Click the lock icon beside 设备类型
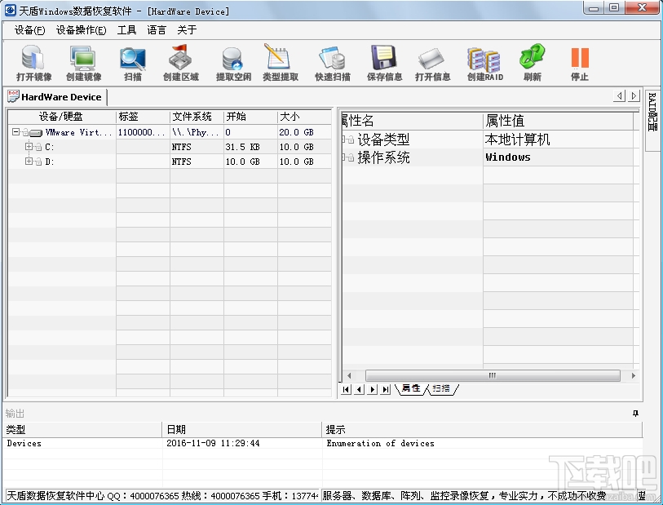Viewport: 663px width, 505px height. (x=351, y=140)
